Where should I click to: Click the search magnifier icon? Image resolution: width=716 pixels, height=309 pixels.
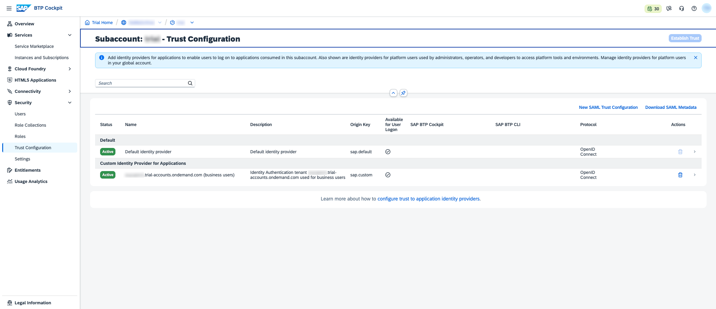coord(190,83)
